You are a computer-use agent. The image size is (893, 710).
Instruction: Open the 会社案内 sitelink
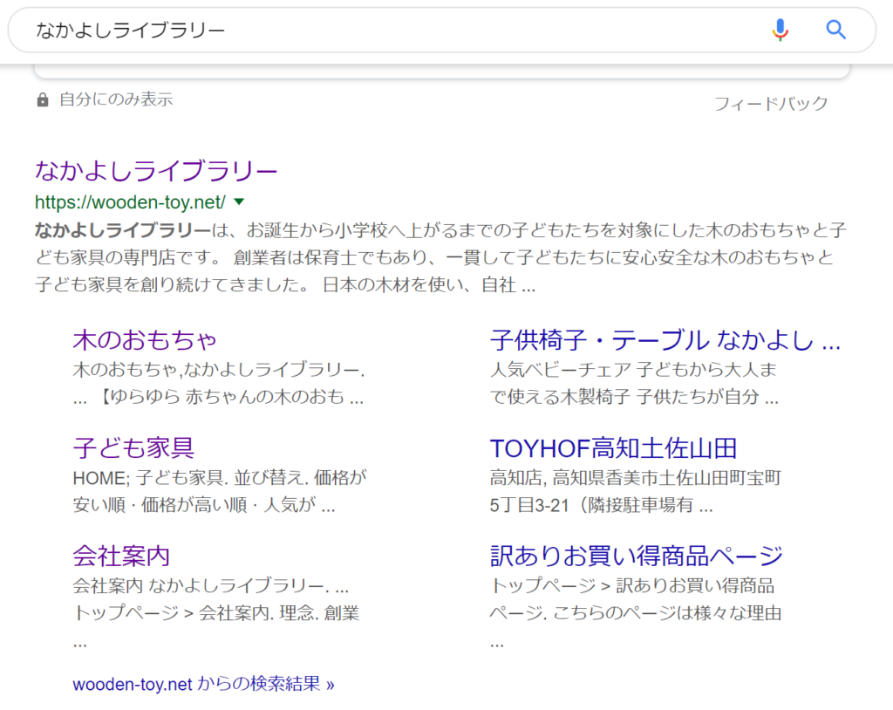(x=121, y=556)
